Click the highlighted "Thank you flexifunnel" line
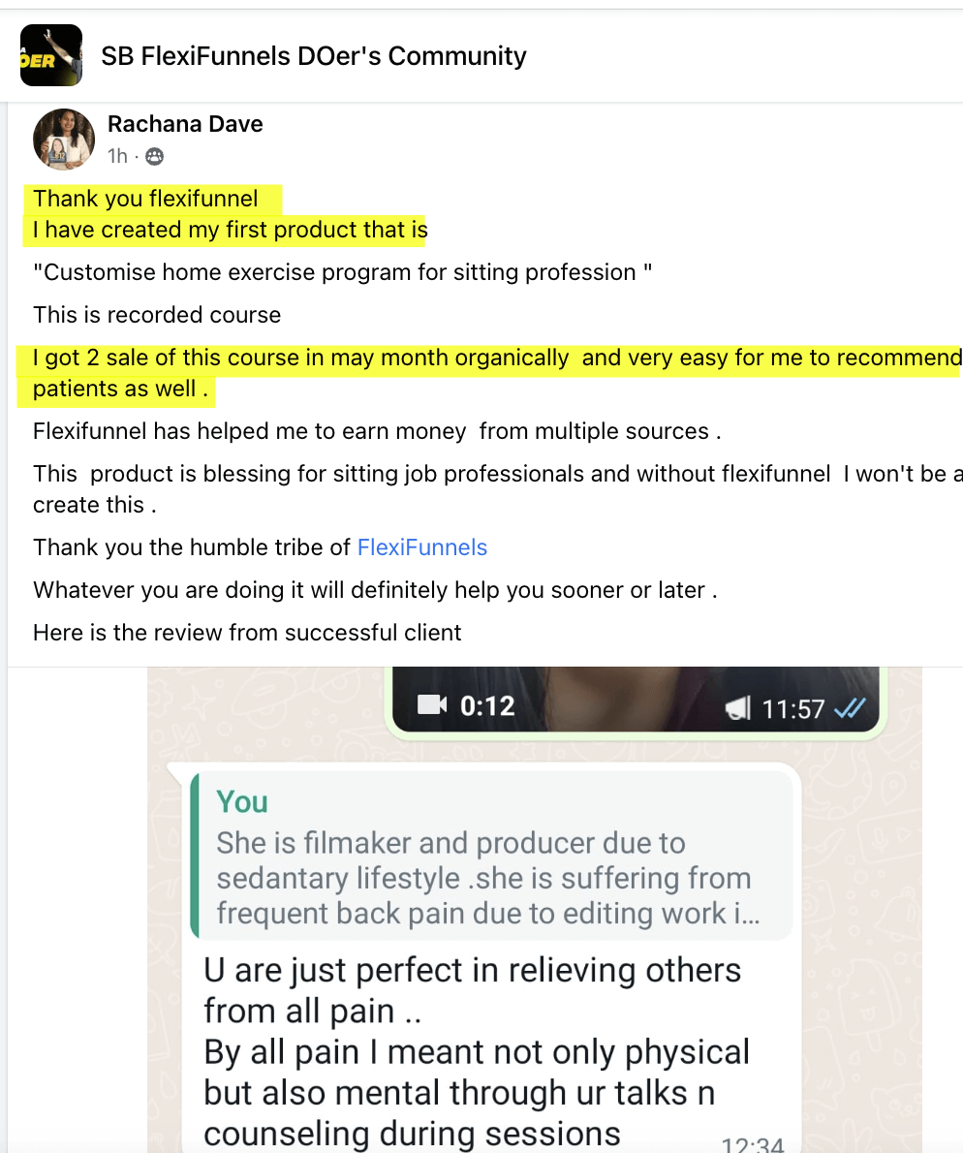Viewport: 963px width, 1153px height. (146, 200)
